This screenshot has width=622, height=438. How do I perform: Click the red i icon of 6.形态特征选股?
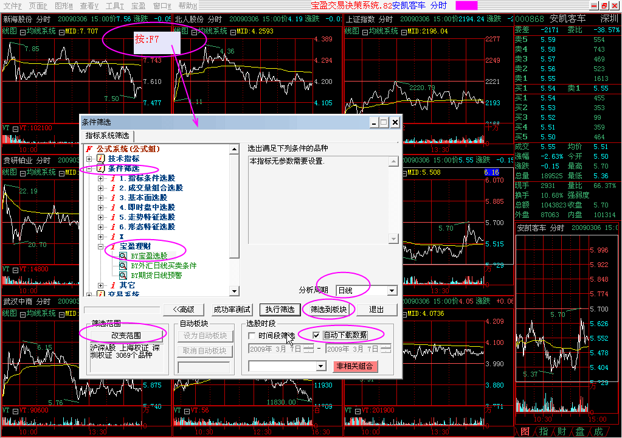pos(112,227)
